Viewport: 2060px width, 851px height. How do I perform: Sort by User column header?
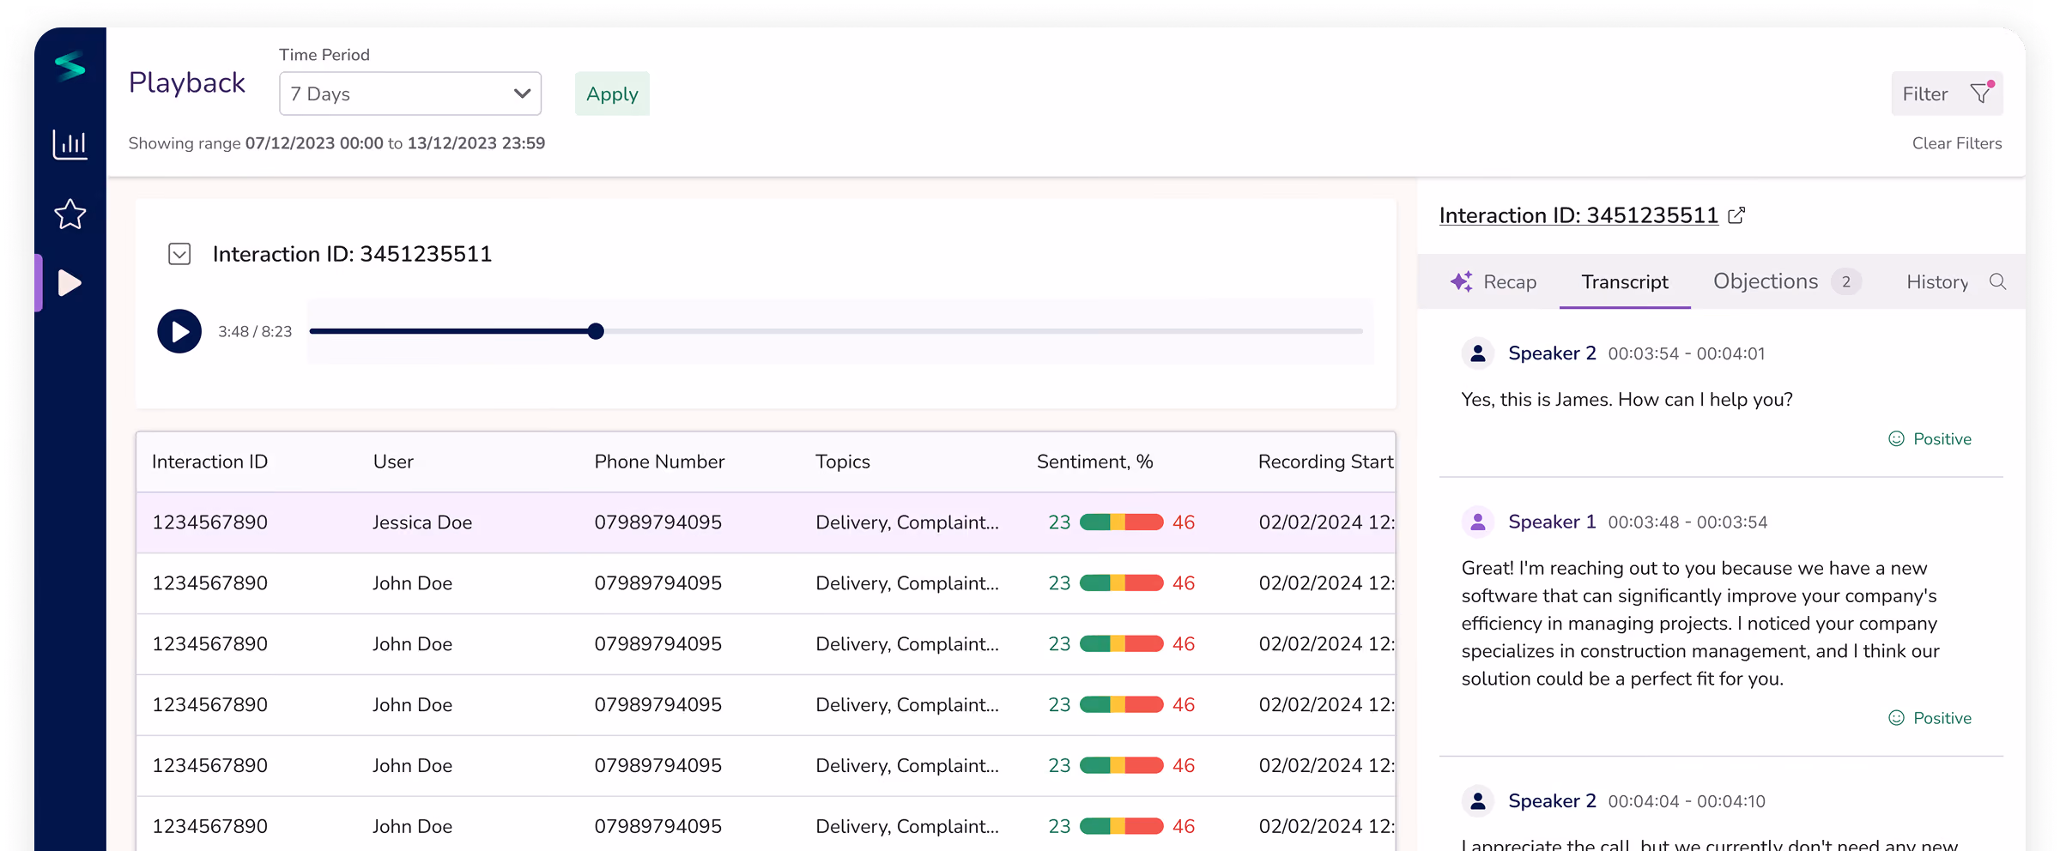393,462
